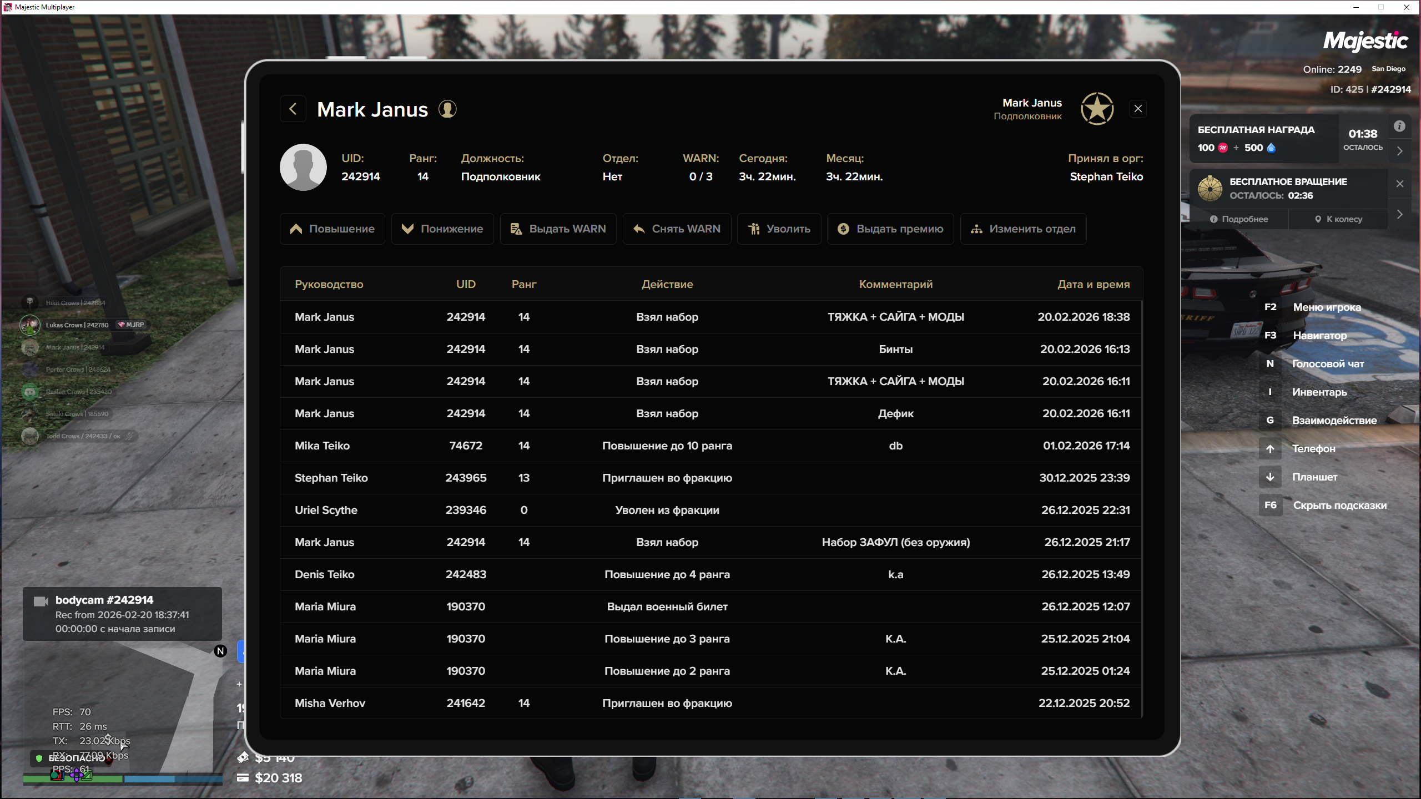Click Выдать WARN button
Image resolution: width=1421 pixels, height=799 pixels.
[558, 229]
